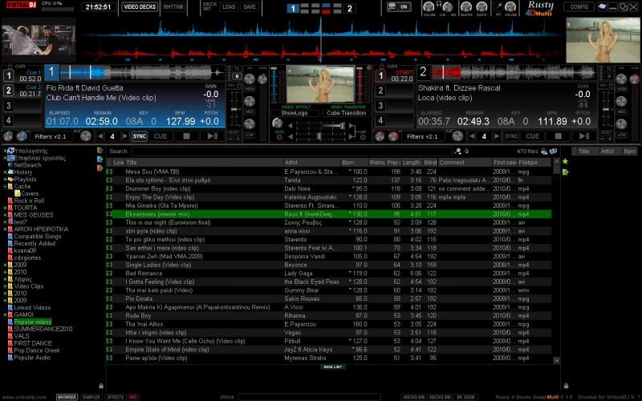Open deck 2 Filters v2.1 effect dropdown
Screen dimensions: 642x401
422,136
